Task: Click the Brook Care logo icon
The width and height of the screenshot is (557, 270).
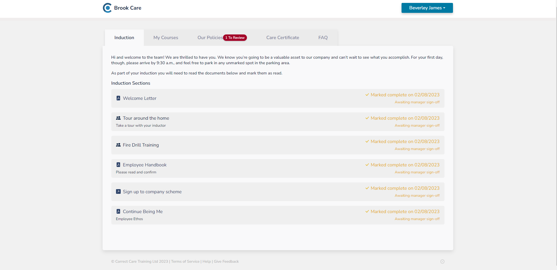Action: (107, 8)
